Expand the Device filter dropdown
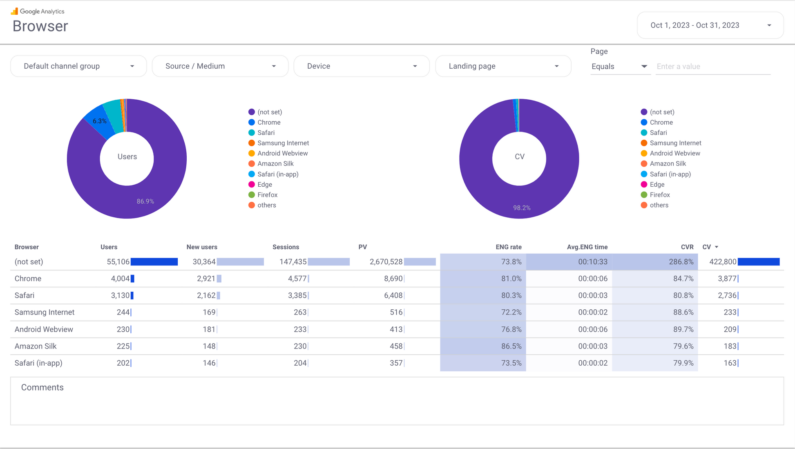Viewport: 795px width, 449px height. click(362, 66)
